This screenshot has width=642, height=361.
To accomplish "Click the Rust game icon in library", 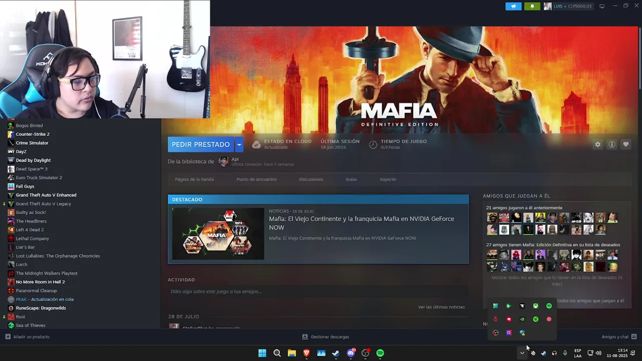I will (11, 316).
